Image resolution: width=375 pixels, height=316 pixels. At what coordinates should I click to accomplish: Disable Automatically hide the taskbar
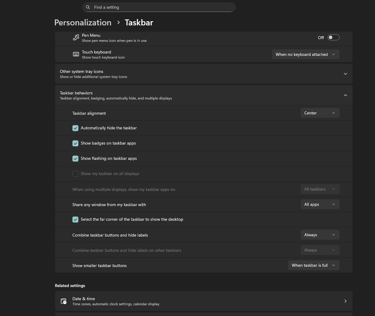coord(75,128)
